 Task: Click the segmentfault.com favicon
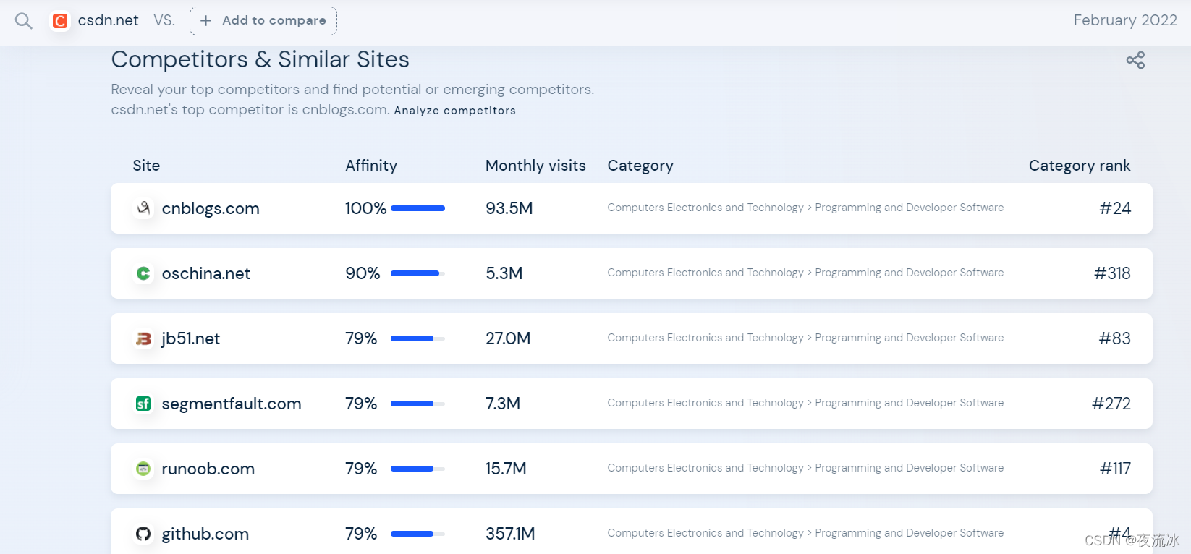143,404
